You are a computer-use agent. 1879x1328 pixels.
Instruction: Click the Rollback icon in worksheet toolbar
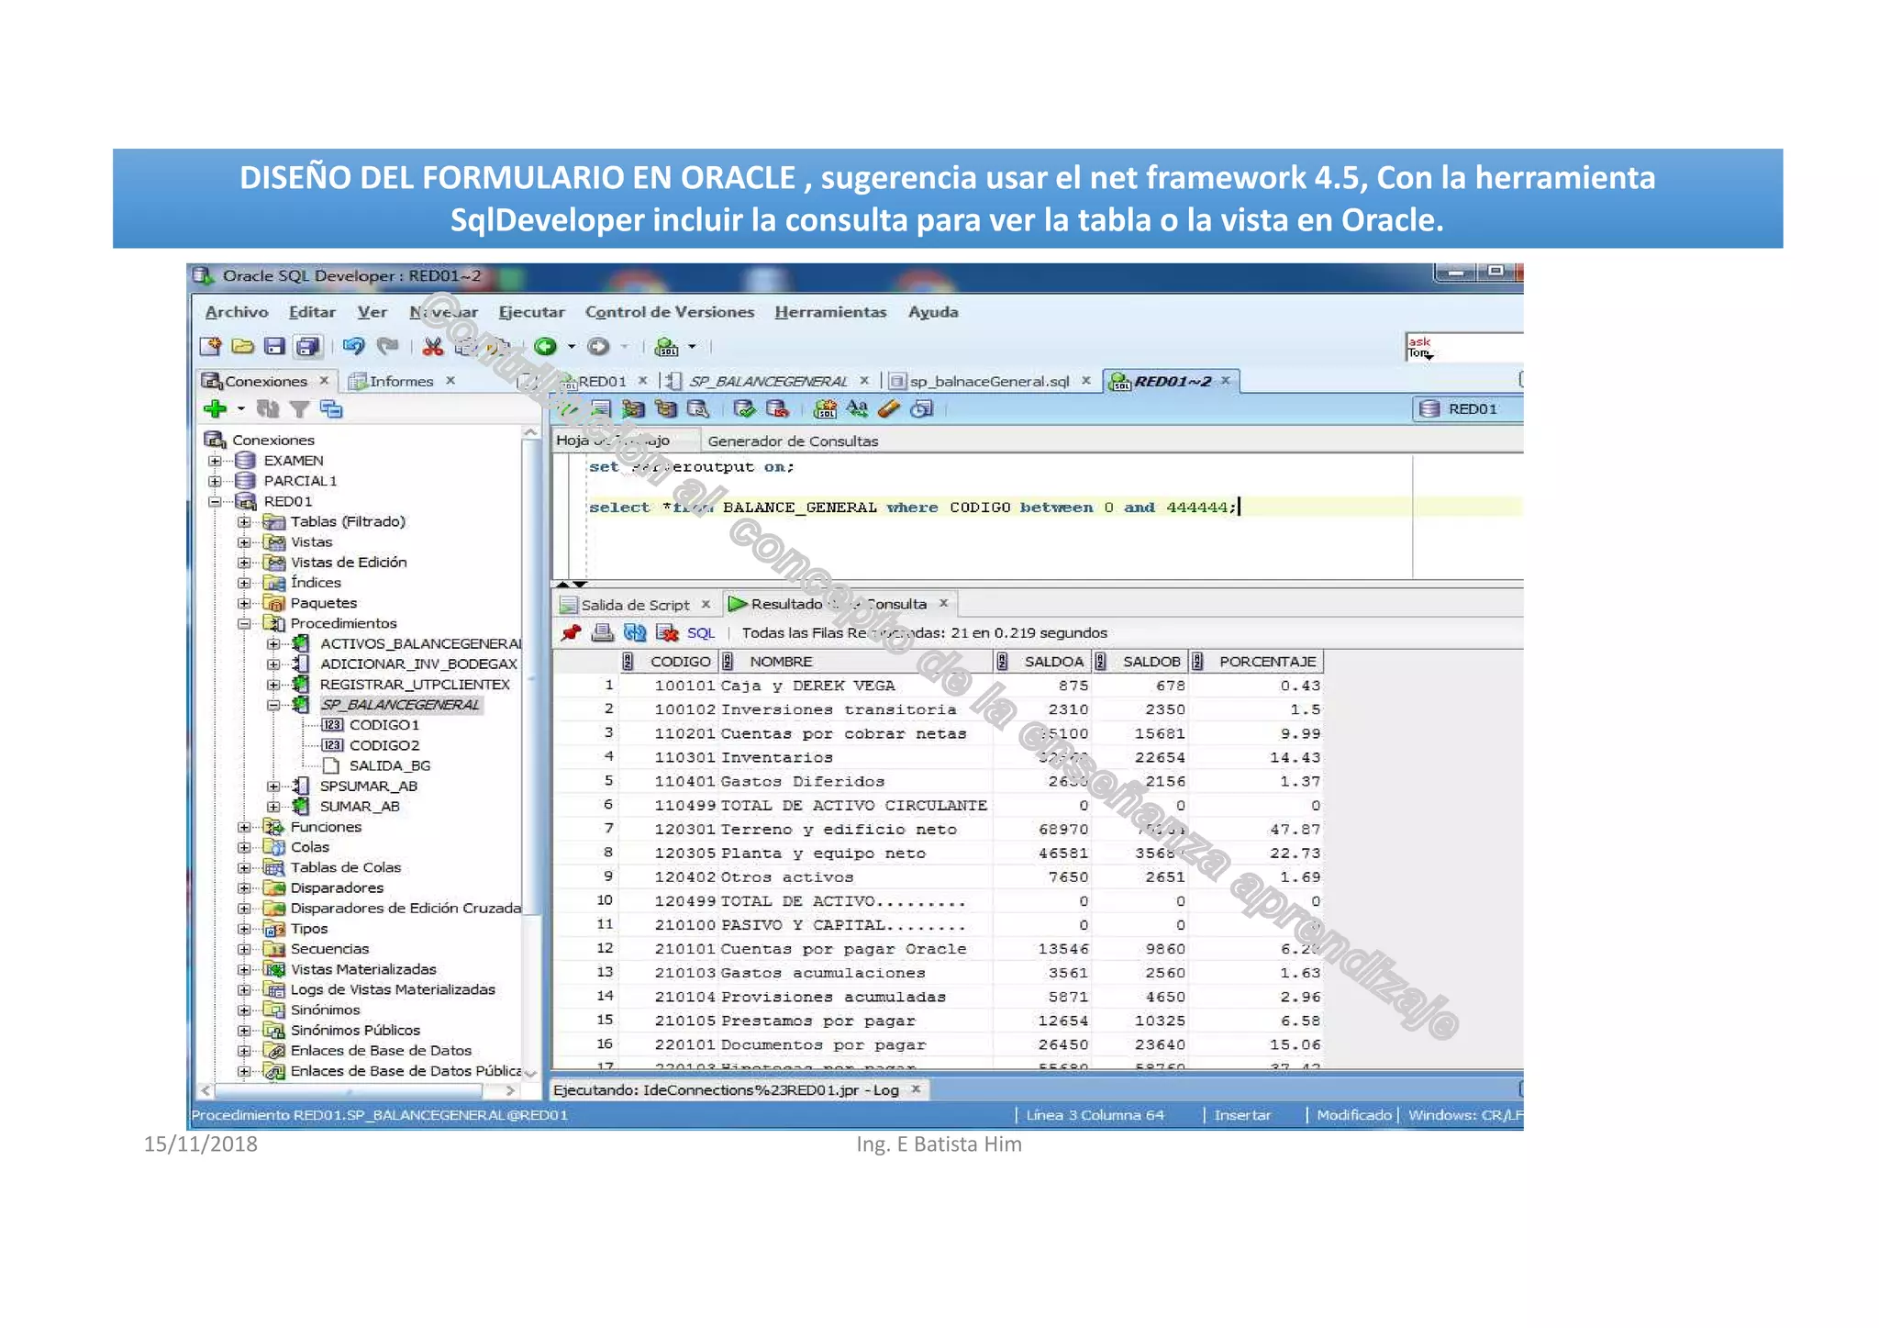point(777,409)
